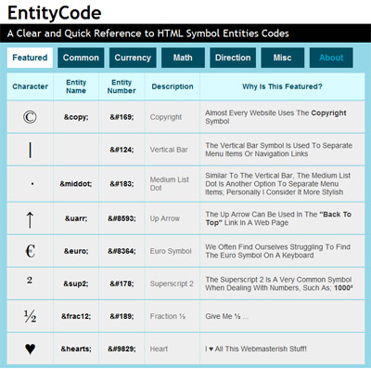Click the vertical bar character
Image resolution: width=371 pixels, height=369 pixels.
(x=30, y=151)
